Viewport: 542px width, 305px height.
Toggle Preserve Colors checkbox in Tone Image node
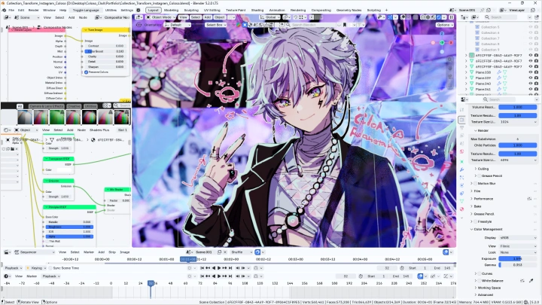coord(86,72)
